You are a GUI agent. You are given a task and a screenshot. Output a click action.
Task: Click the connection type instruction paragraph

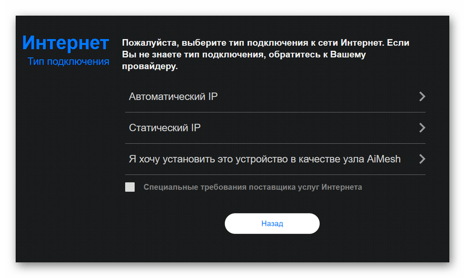(x=265, y=55)
